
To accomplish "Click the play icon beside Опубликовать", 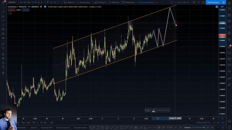I will (x=224, y=2).
